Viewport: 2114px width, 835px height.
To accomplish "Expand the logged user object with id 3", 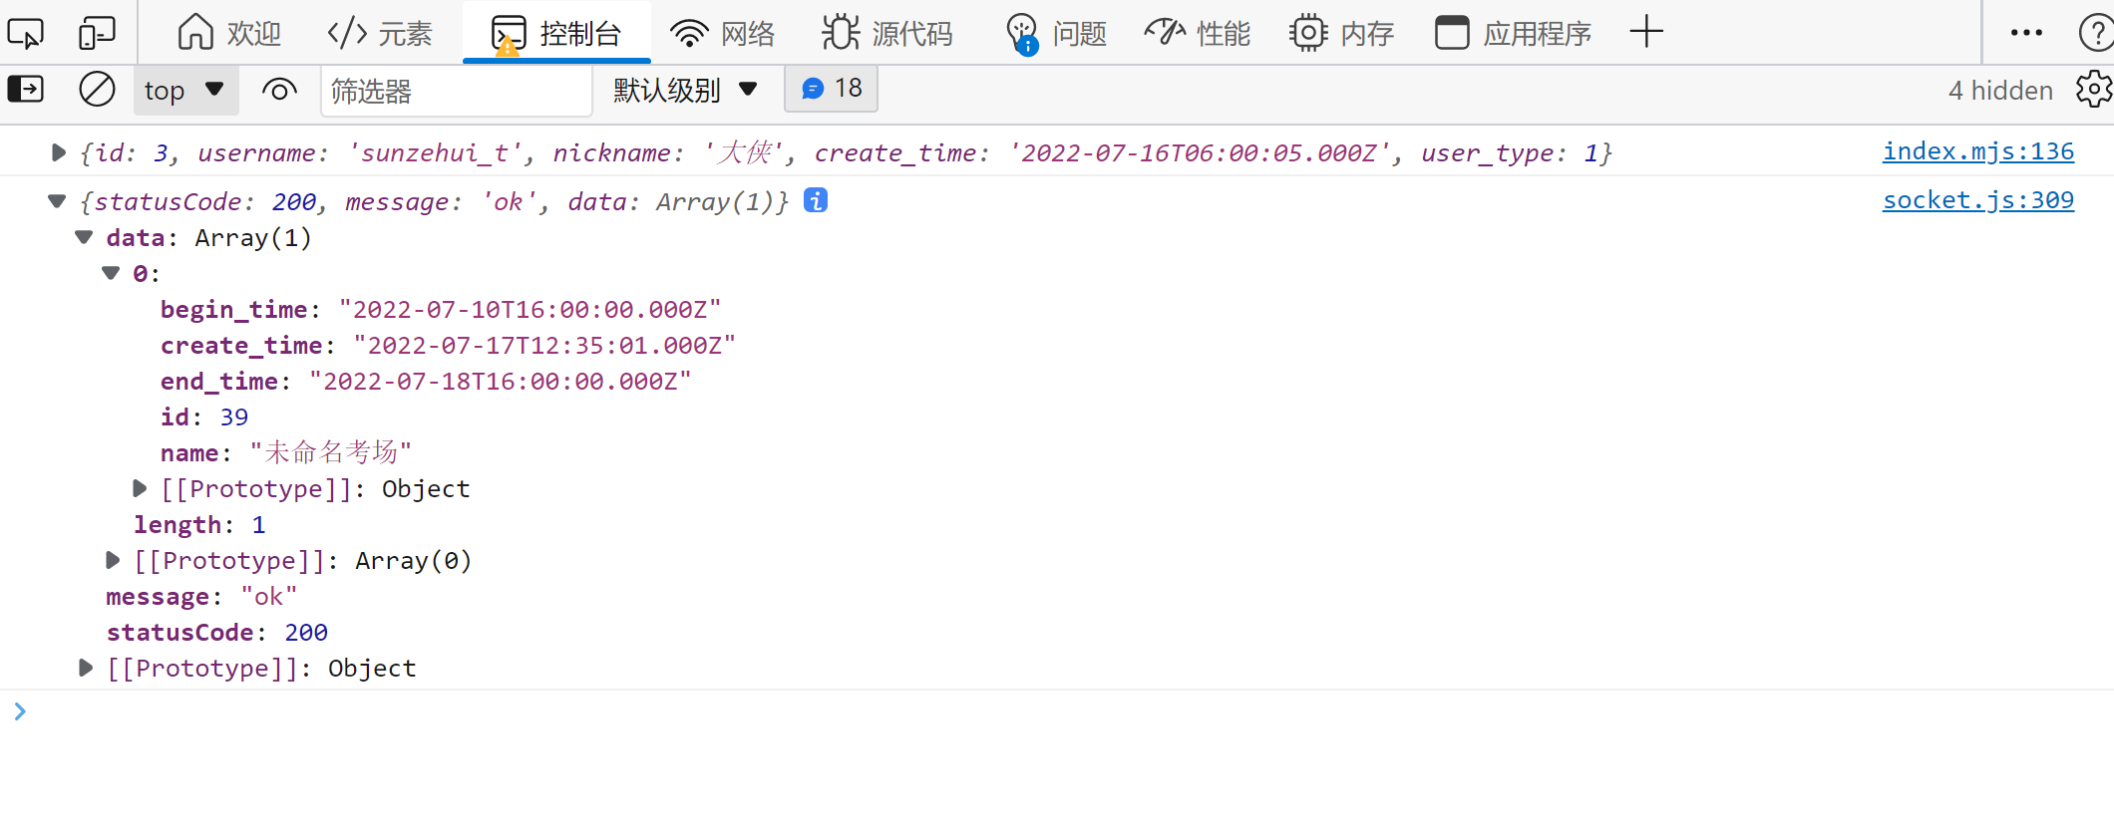I will pyautogui.click(x=58, y=152).
